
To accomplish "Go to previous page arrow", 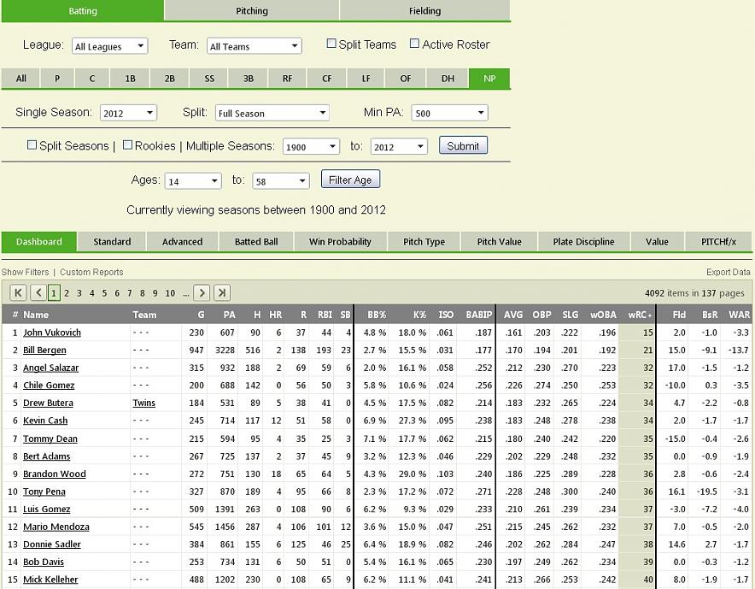I will tap(38, 292).
